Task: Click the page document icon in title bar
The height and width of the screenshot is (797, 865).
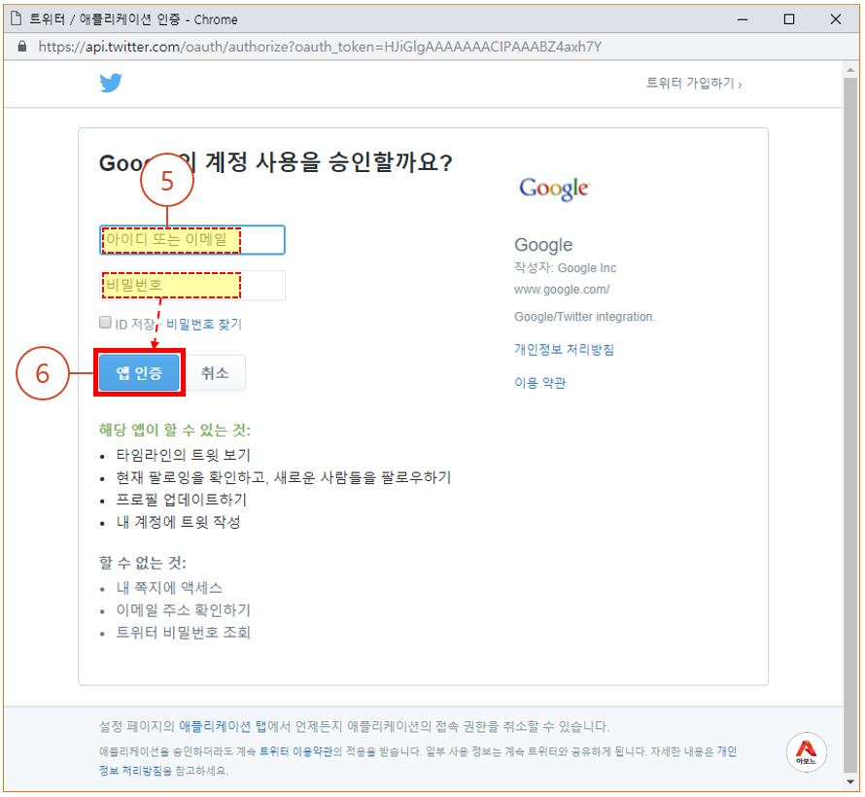Action: pyautogui.click(x=16, y=18)
